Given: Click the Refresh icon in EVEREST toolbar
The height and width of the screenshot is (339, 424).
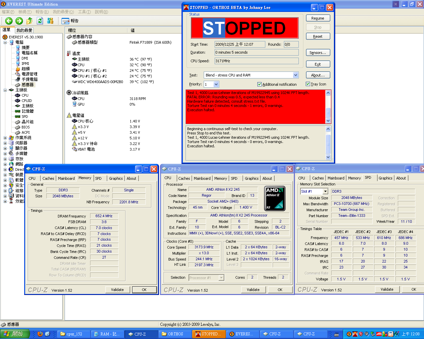Looking at the screenshot, I should pyautogui.click(x=40, y=21).
